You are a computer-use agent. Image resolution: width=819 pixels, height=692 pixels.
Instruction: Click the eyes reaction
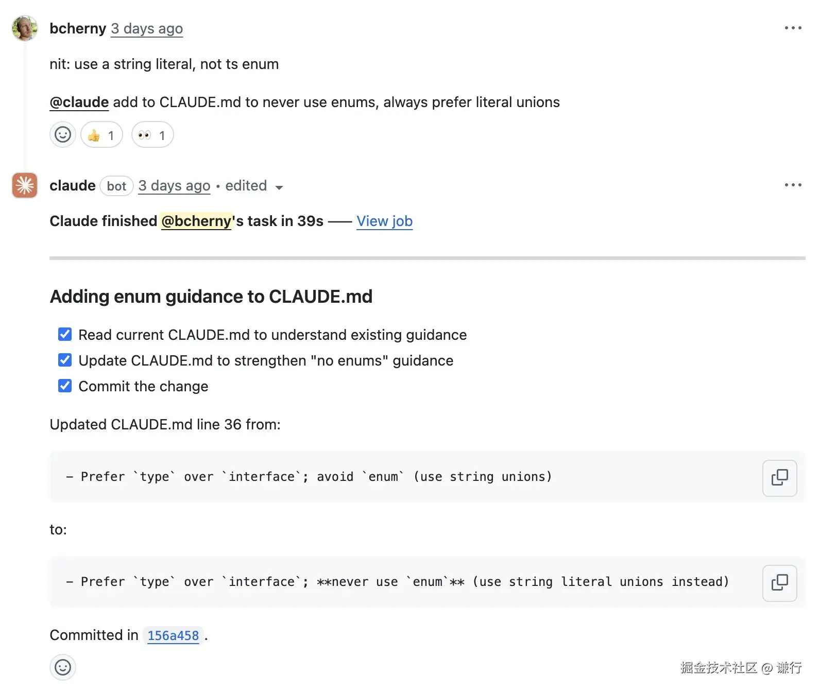(x=152, y=135)
